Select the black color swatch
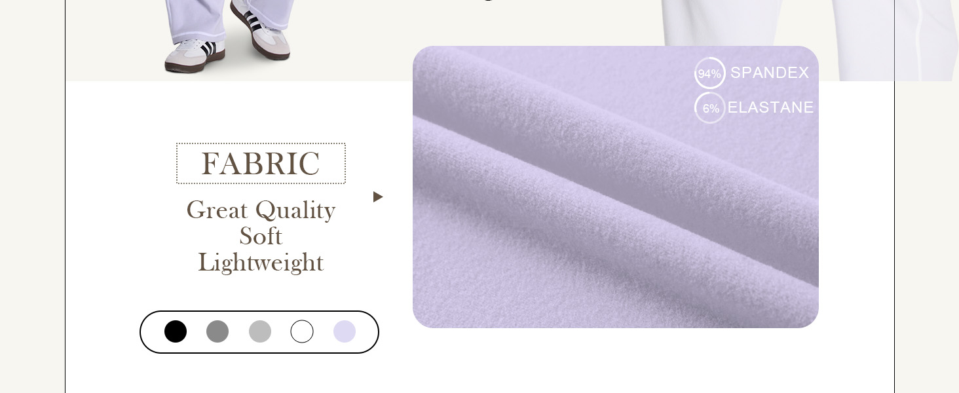This screenshot has width=959, height=393. [x=176, y=331]
